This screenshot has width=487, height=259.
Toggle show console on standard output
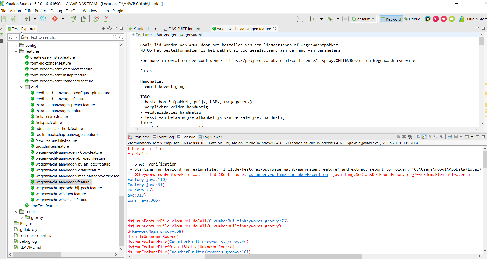pos(436,137)
